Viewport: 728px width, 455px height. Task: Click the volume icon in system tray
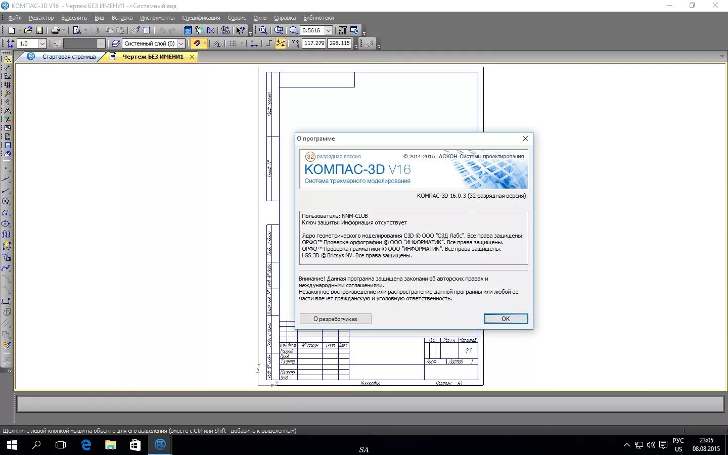pyautogui.click(x=651, y=445)
